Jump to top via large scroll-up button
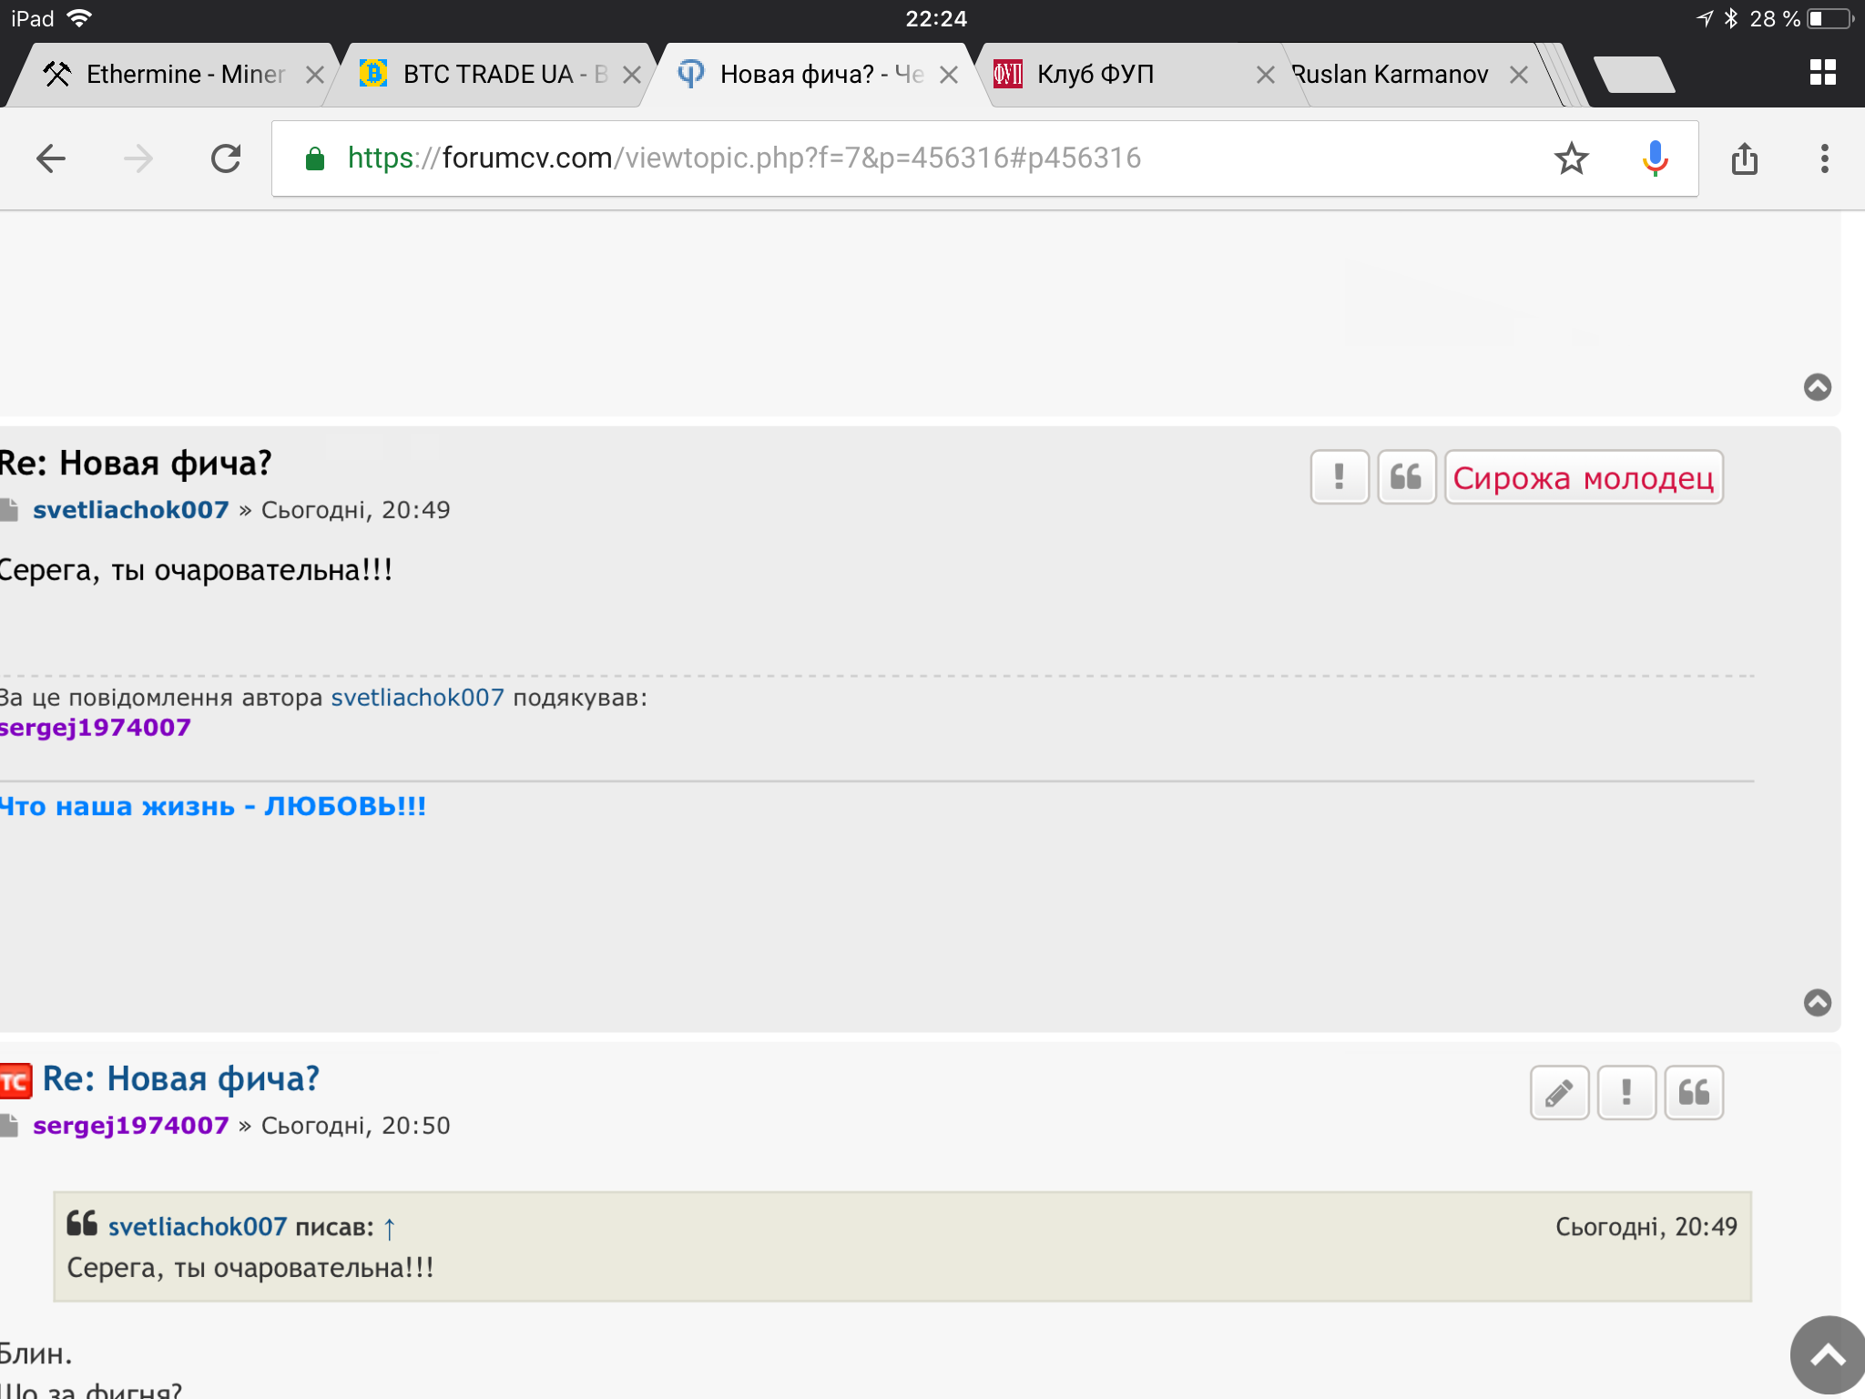The width and height of the screenshot is (1865, 1399). pos(1827,1355)
